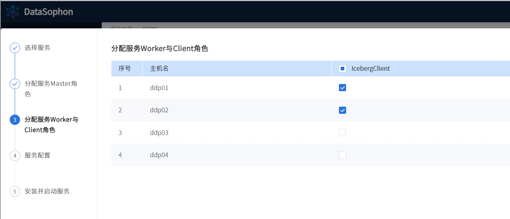Image resolution: width=510 pixels, height=219 pixels.
Task: Open the 服务配置 step
Action: 37,155
